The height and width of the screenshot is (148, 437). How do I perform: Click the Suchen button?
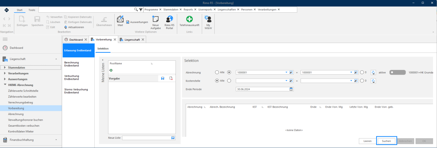tap(387, 141)
